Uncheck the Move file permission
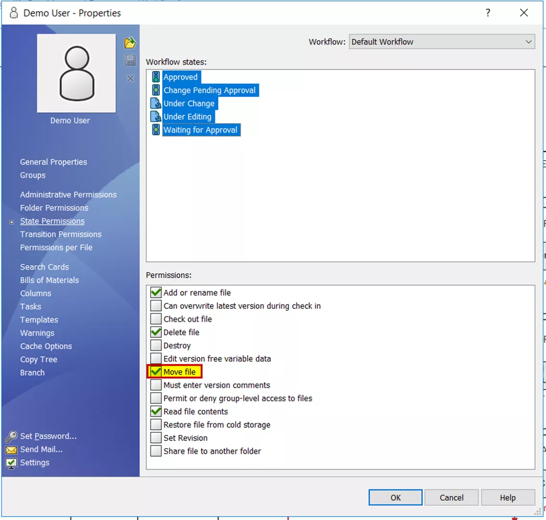 156,372
